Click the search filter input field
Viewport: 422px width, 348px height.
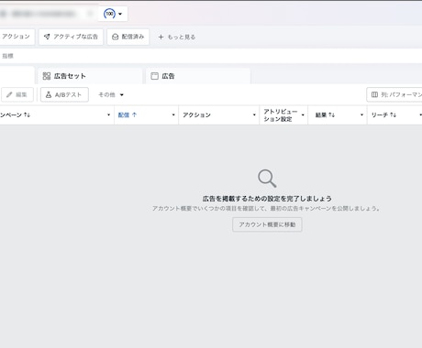click(x=211, y=56)
